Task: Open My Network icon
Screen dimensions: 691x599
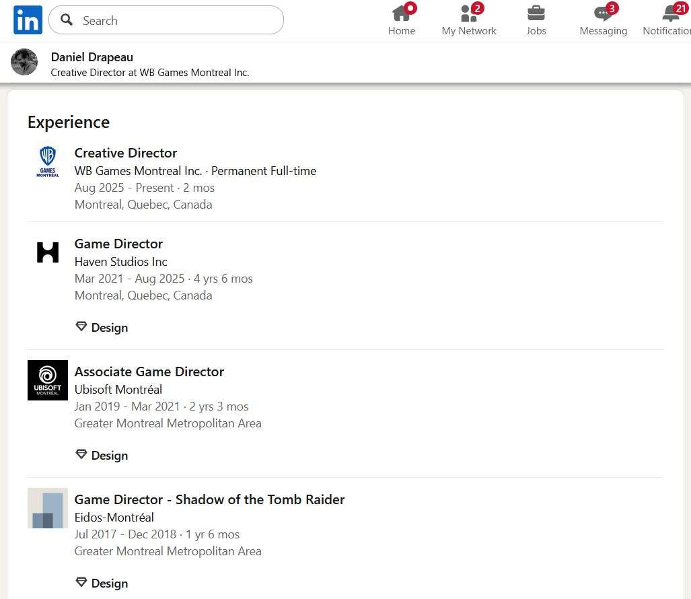Action: pyautogui.click(x=469, y=13)
